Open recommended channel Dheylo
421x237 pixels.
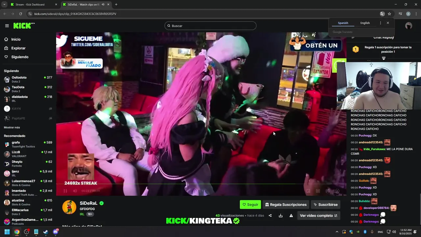click(x=28, y=164)
